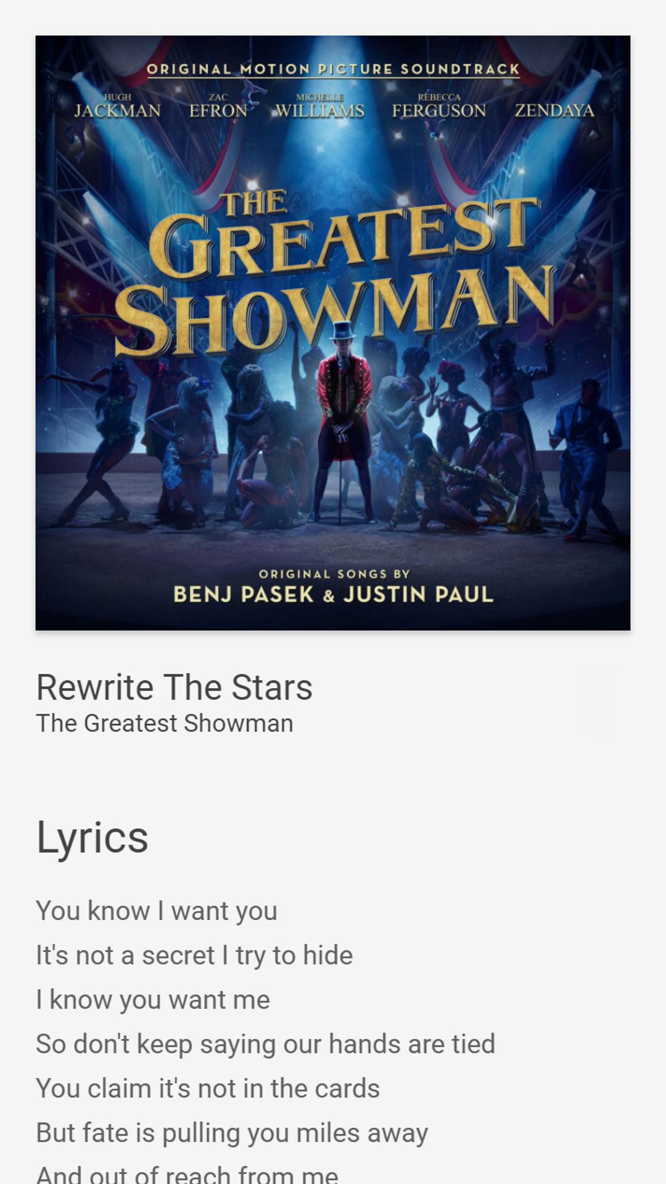Tap lyric line You know I want you
The height and width of the screenshot is (1184, 666).
click(x=157, y=911)
